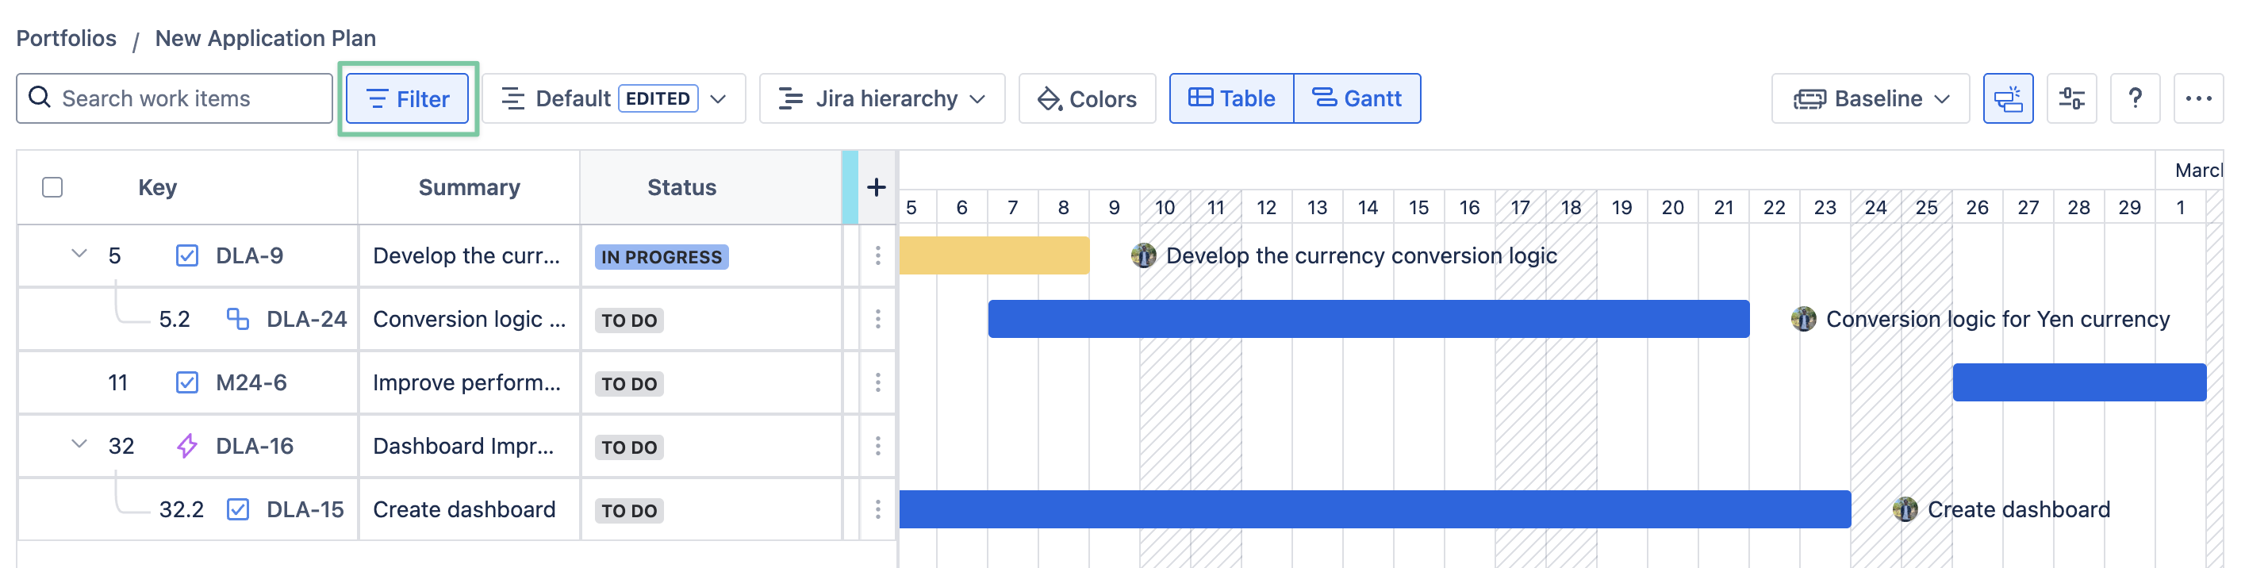This screenshot has width=2245, height=568.
Task: Open help with the question mark icon
Action: tap(2134, 98)
